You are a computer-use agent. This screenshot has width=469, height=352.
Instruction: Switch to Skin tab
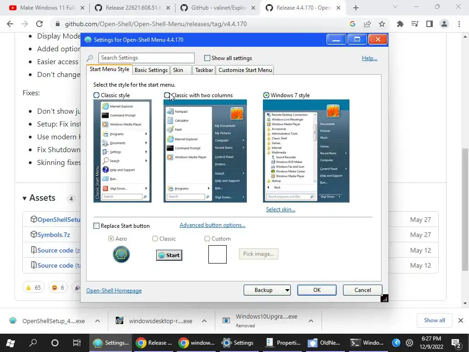click(181, 70)
